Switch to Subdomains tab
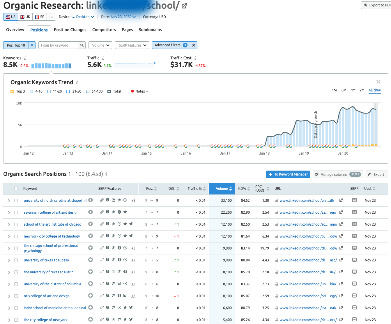The width and height of the screenshot is (391, 324). (150, 30)
